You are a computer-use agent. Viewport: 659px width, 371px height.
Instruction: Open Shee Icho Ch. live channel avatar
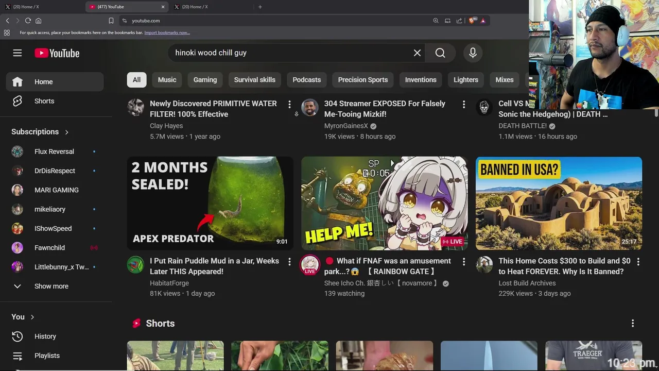(310, 265)
